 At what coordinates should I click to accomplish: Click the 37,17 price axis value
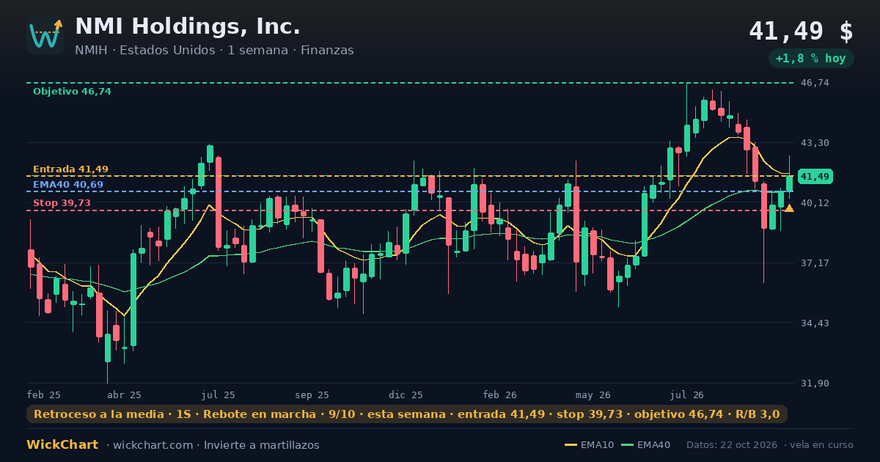pos(815,263)
